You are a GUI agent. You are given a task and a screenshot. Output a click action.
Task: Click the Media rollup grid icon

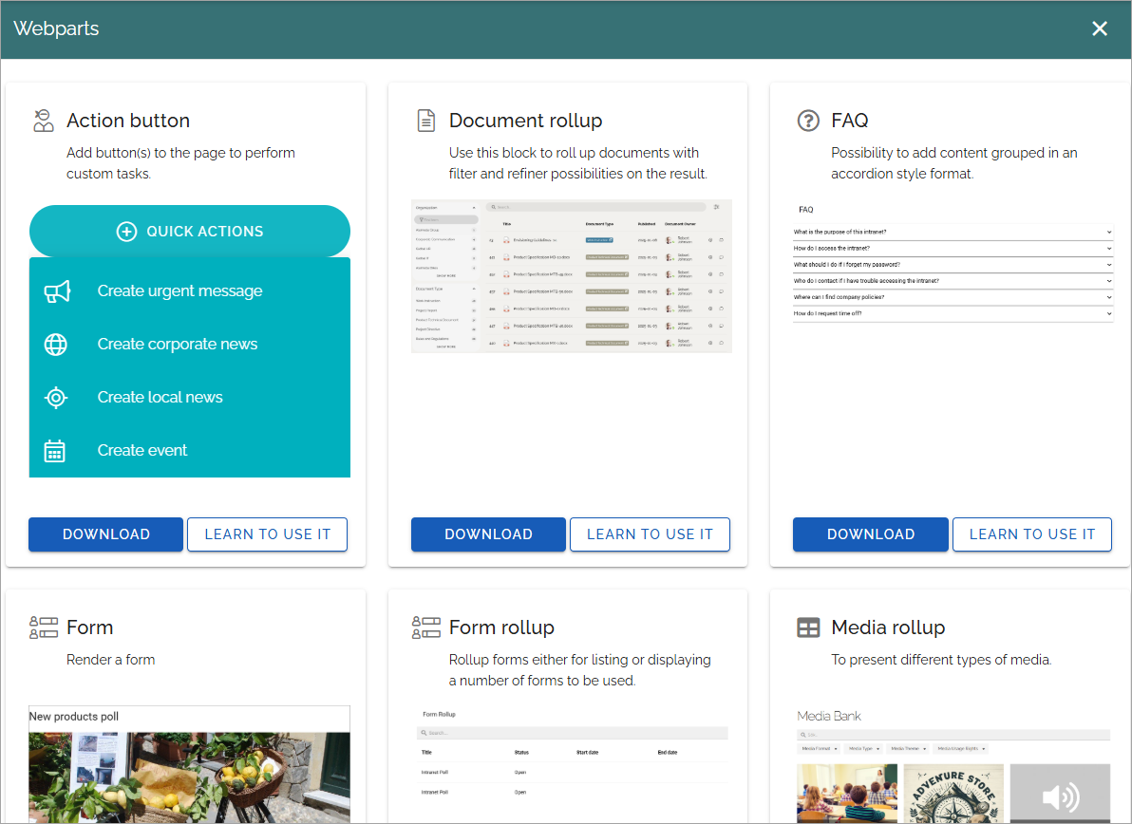coord(808,627)
